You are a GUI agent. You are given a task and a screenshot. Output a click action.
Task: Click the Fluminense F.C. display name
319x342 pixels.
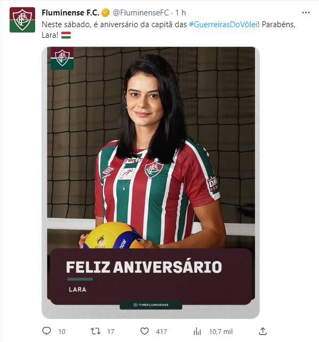point(70,13)
